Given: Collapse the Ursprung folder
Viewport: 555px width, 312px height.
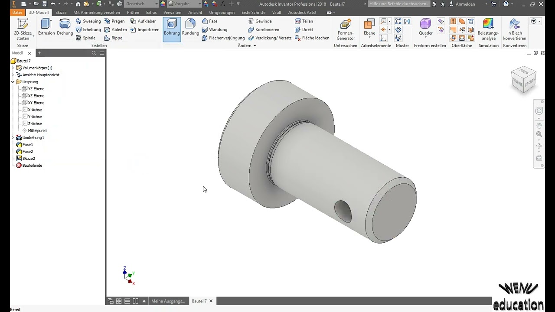Looking at the screenshot, I should (13, 82).
